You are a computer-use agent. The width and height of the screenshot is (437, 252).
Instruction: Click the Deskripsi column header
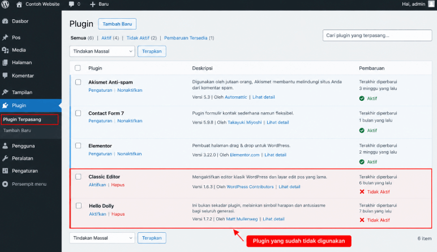pyautogui.click(x=202, y=68)
